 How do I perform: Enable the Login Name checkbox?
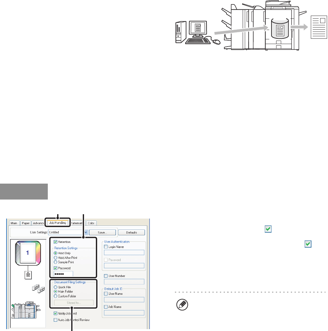[x=106, y=247]
